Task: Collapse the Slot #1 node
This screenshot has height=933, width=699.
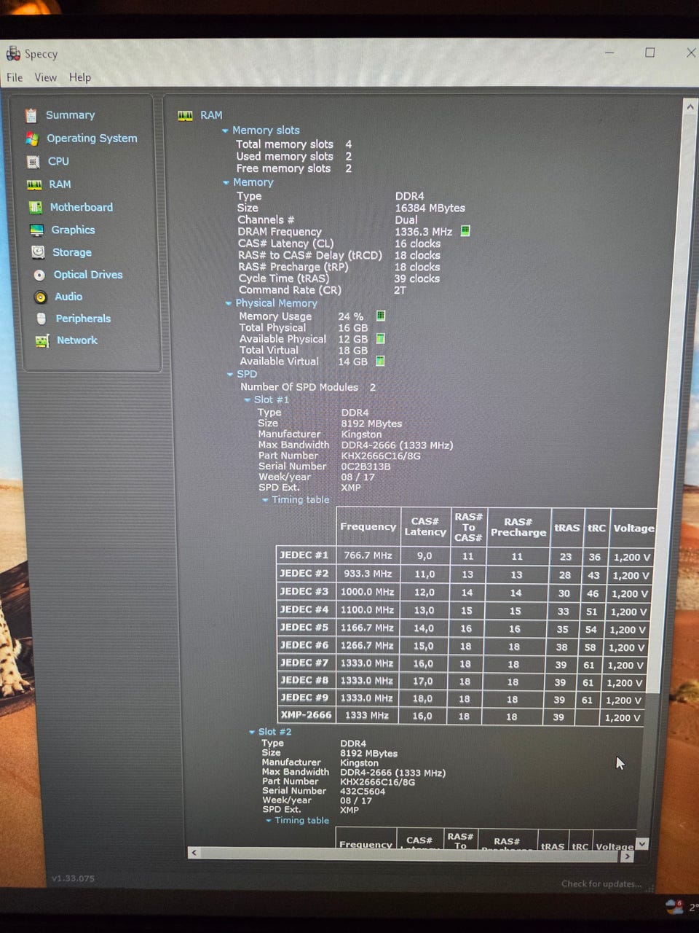Action: click(248, 400)
